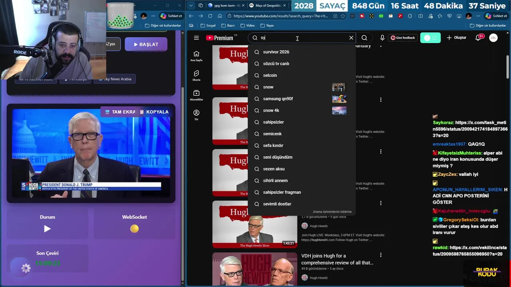The height and width of the screenshot is (287, 511).
Task: Open YouTube notifications bell
Action: tap(478, 38)
